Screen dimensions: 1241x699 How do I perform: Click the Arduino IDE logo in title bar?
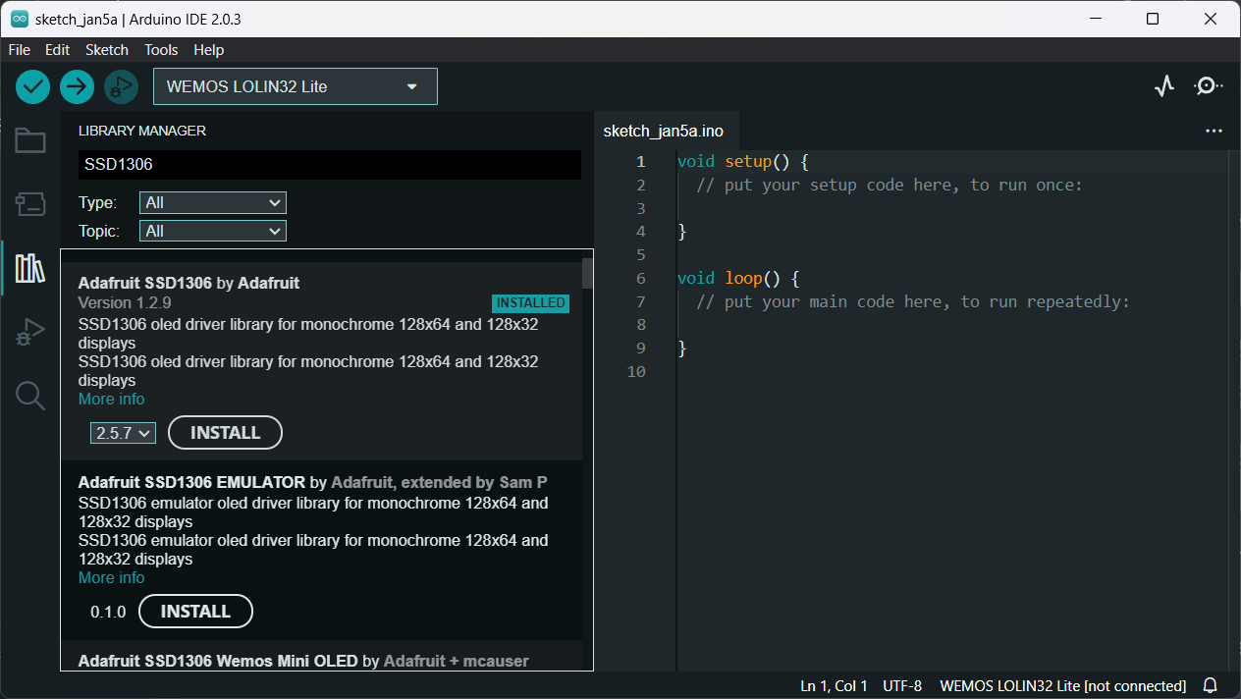tap(20, 19)
